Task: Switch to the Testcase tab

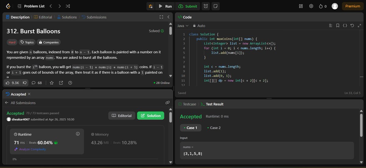Action: (187, 104)
